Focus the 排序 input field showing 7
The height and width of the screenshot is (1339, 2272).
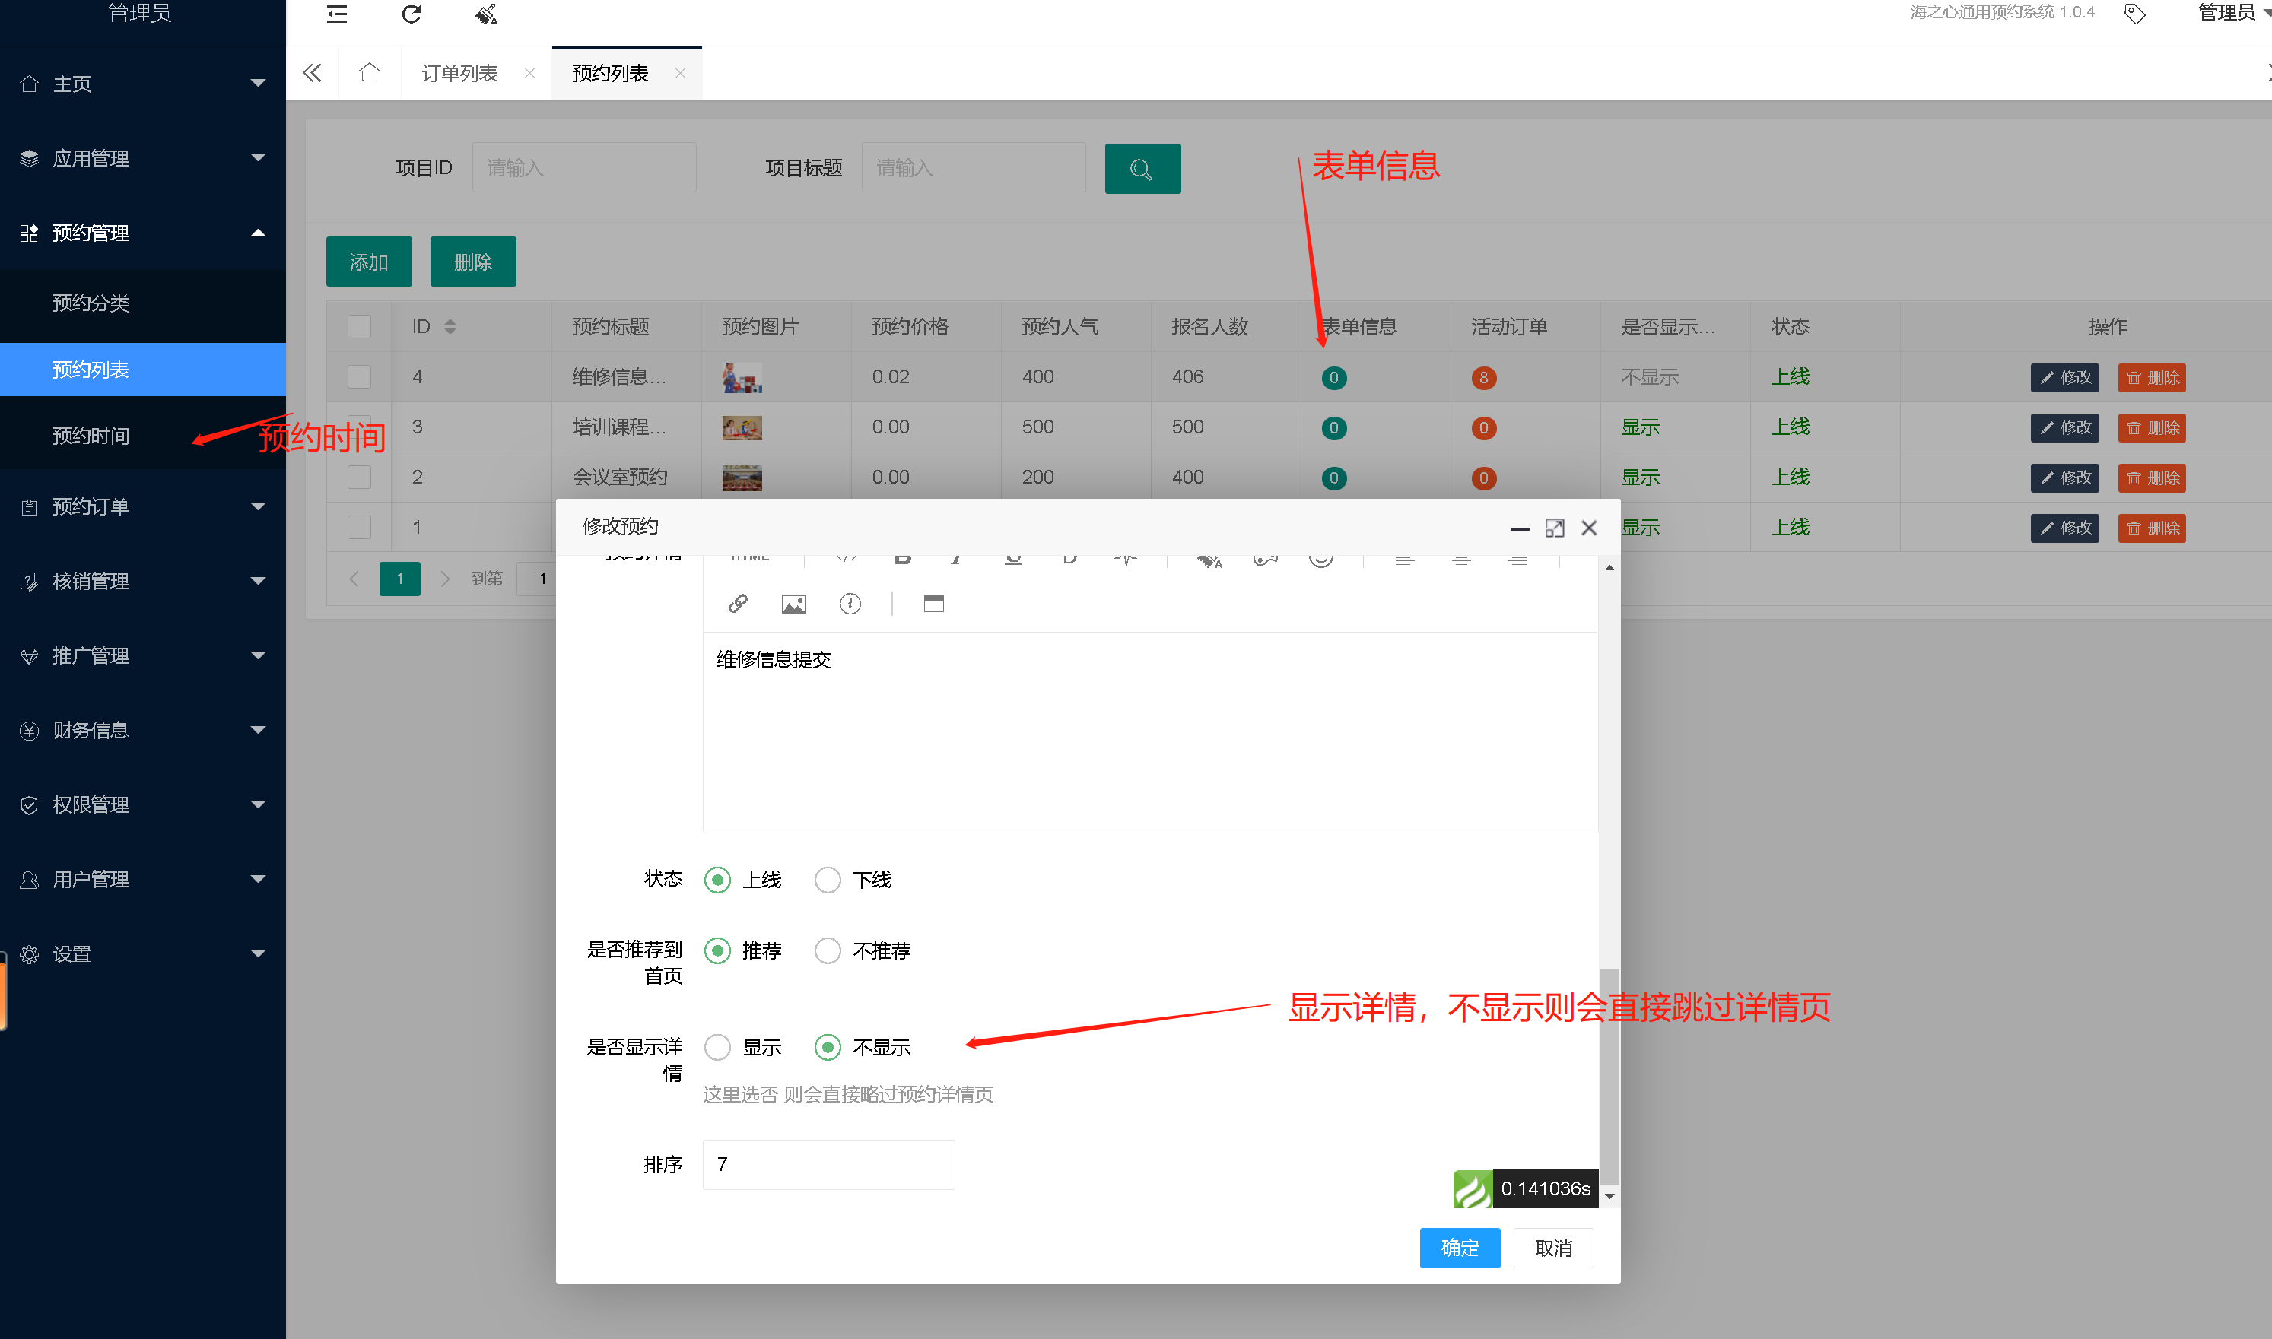(x=828, y=1165)
